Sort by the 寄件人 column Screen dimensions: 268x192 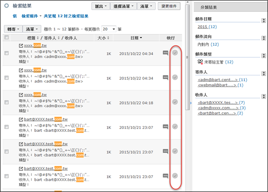[52, 38]
